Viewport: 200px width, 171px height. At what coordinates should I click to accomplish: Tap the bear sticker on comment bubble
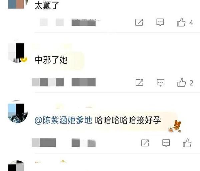tap(175, 126)
